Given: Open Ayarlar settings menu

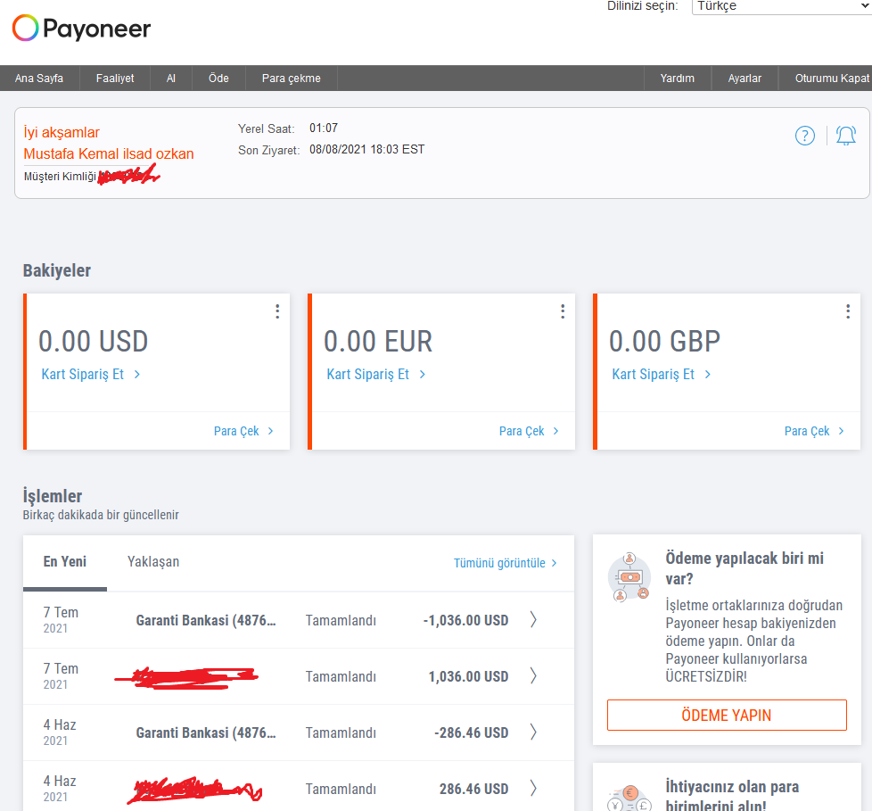Looking at the screenshot, I should coord(744,79).
